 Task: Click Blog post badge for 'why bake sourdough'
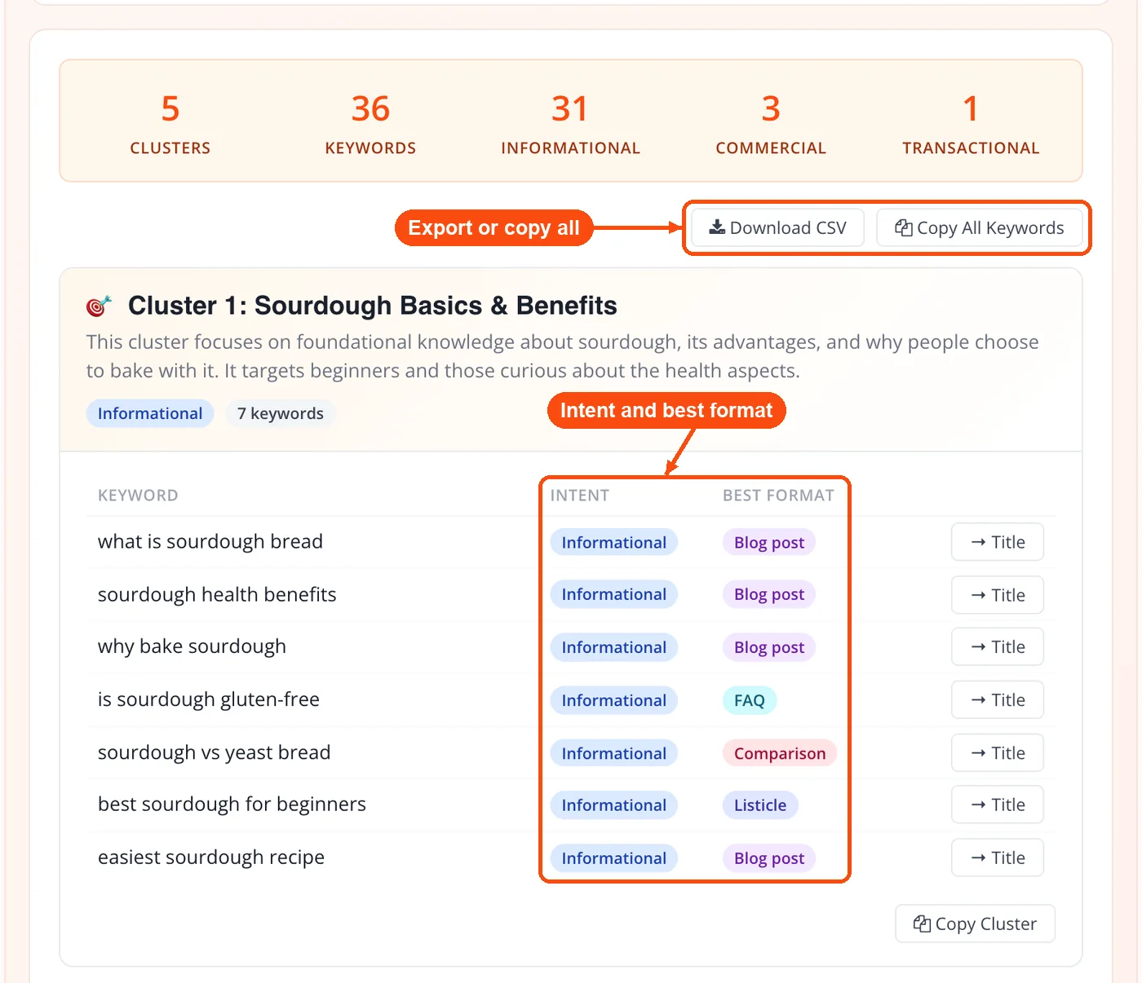(x=769, y=647)
